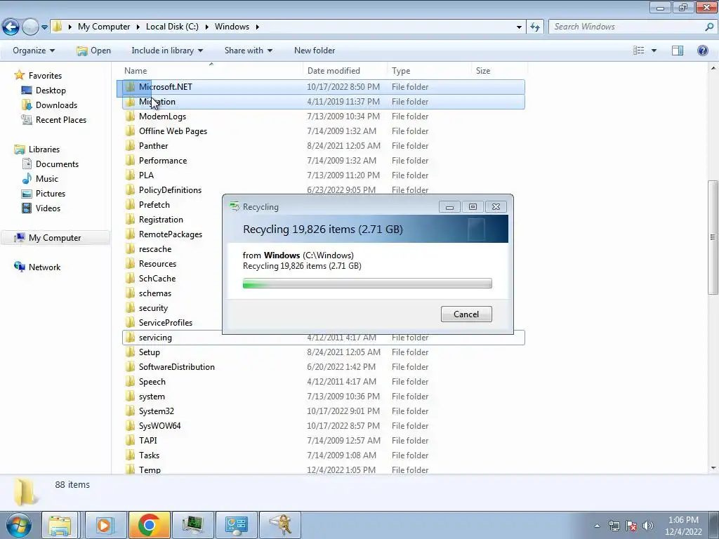Viewport: 719px width, 539px height.
Task: Select Local Disk (C:) in address bar
Action: [173, 27]
